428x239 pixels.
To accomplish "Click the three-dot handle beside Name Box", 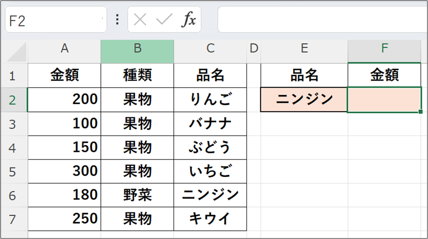I will pyautogui.click(x=117, y=20).
